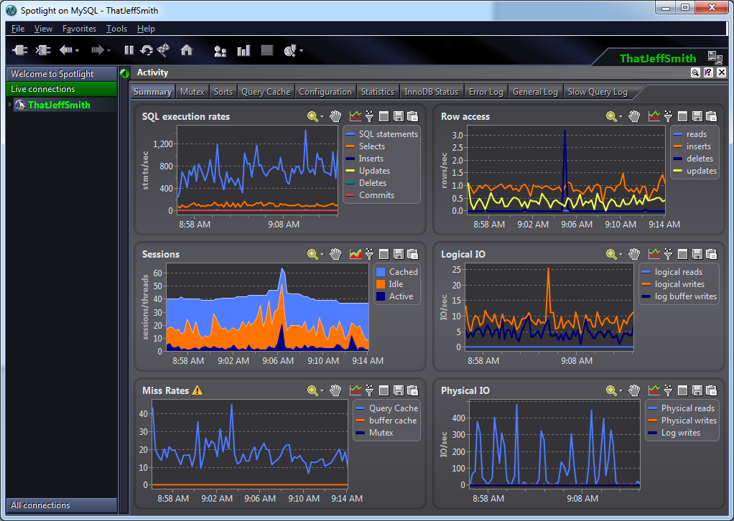This screenshot has height=521, width=734.
Task: Maximize the Physical IO chart panel icon
Action: coord(682,390)
